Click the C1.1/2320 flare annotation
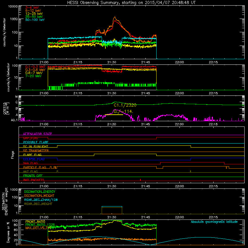 125,105
